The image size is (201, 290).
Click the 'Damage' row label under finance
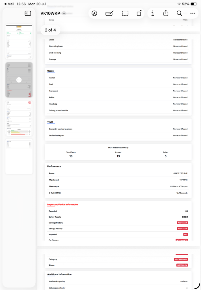tap(52, 59)
